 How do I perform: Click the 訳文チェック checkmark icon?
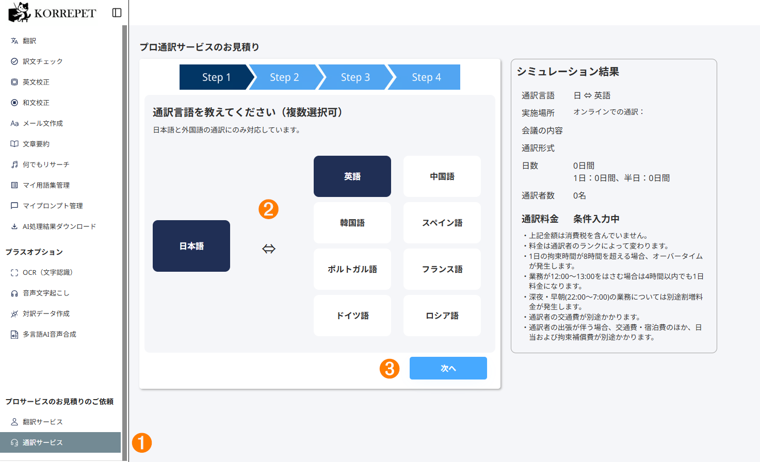point(14,61)
